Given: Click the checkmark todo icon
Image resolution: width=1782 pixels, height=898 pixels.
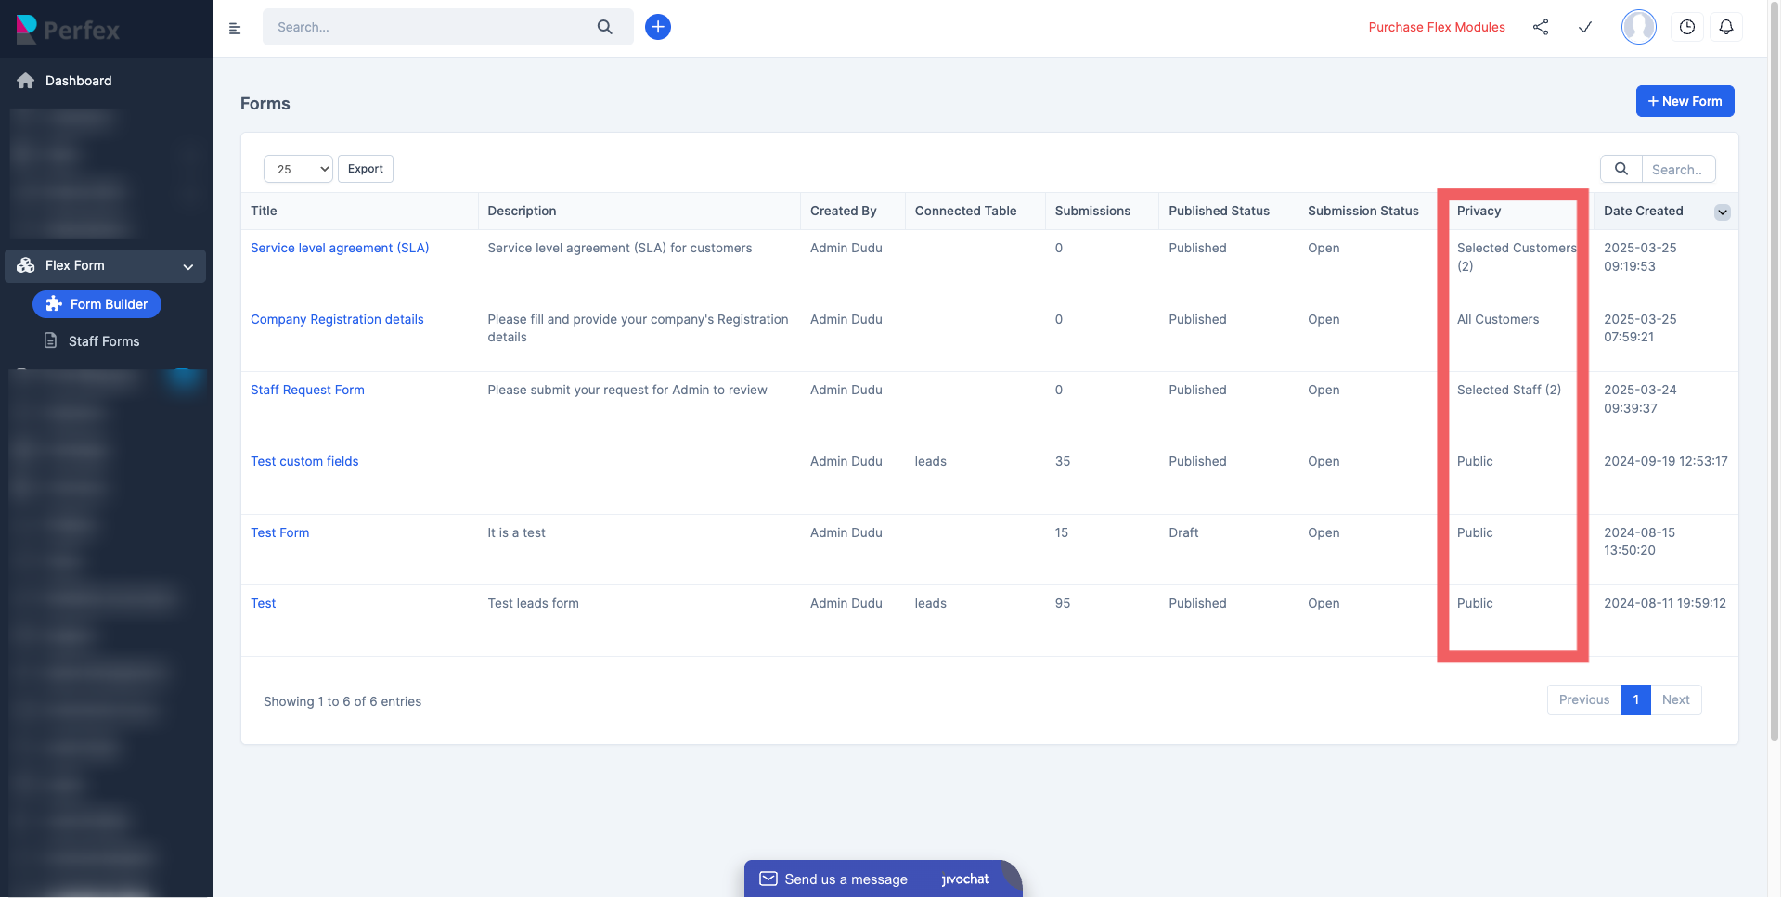Looking at the screenshot, I should (x=1584, y=27).
